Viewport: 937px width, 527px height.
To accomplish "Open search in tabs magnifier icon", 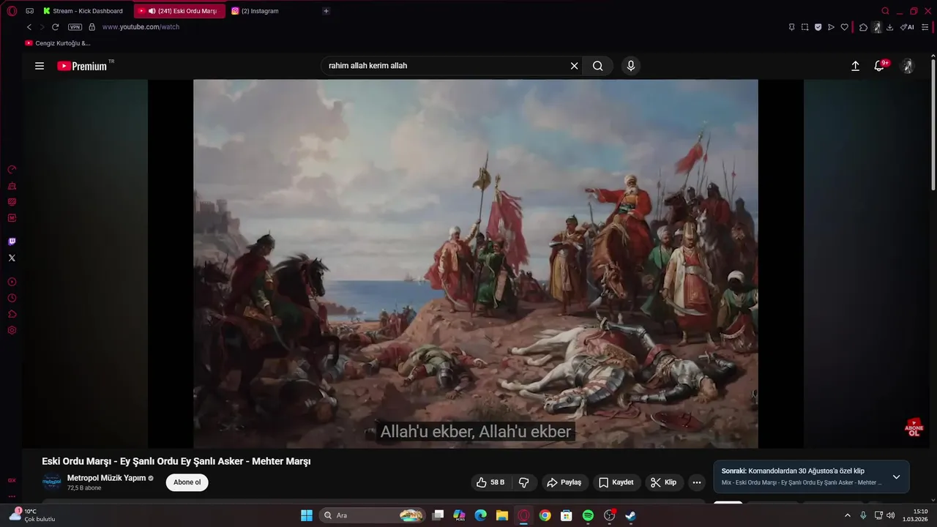I will pos(885,11).
